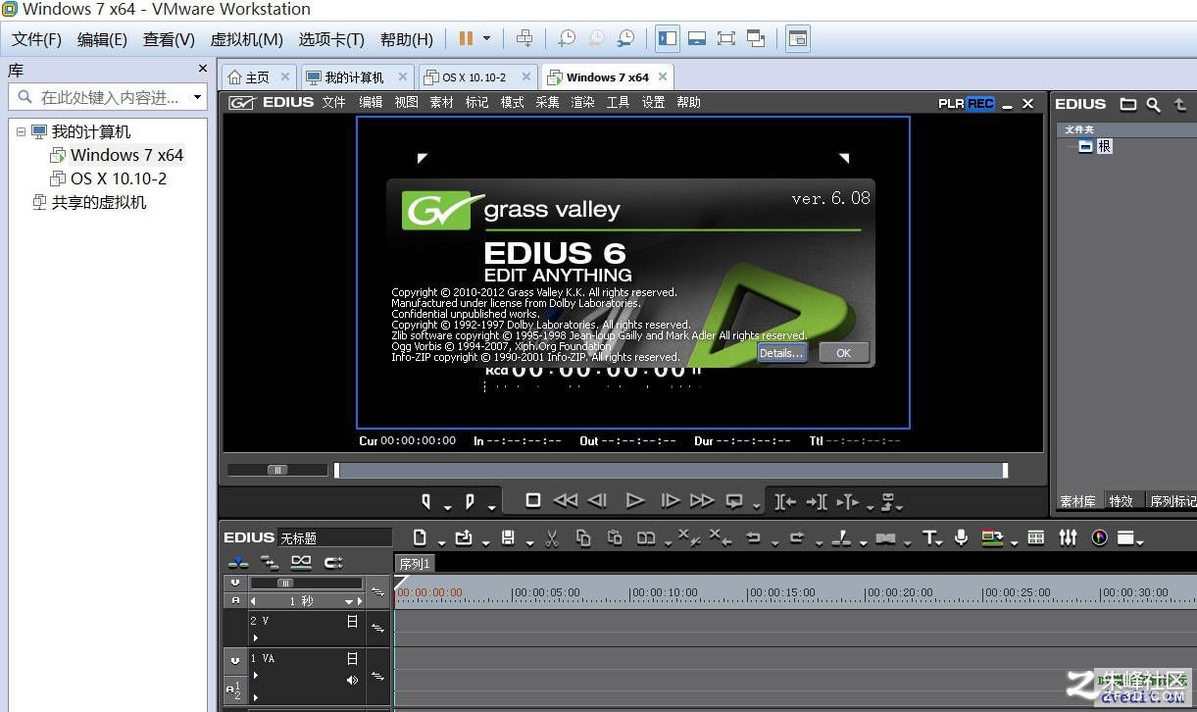Toggle Snap to Event icon in timeline
The width and height of the screenshot is (1197, 712).
(x=333, y=563)
